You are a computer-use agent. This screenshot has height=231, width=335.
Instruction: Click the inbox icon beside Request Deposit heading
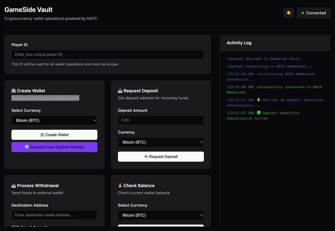pos(120,91)
